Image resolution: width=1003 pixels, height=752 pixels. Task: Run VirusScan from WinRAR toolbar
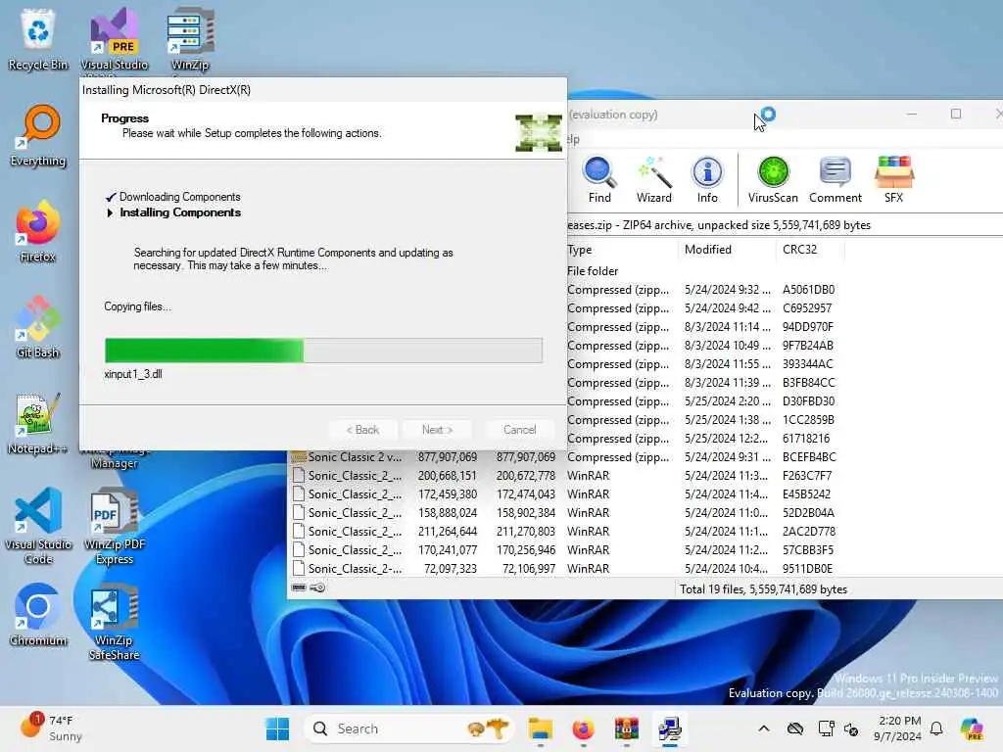coord(773,180)
